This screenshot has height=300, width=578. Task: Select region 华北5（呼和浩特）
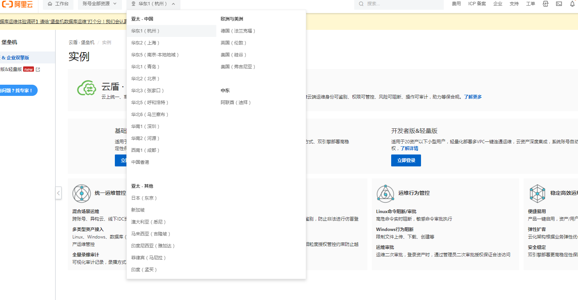(x=172, y=103)
